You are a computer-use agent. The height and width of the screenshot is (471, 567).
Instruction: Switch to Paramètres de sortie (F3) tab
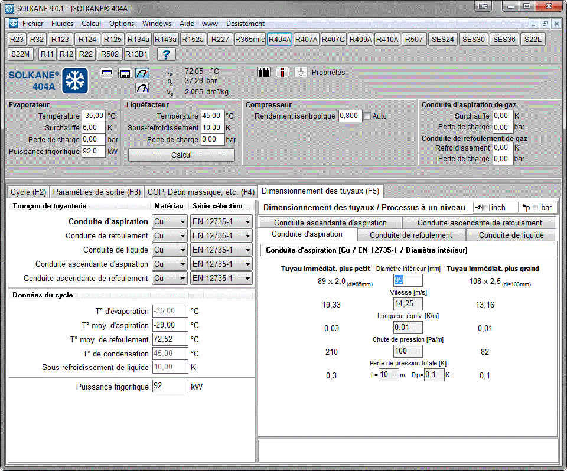(x=96, y=192)
